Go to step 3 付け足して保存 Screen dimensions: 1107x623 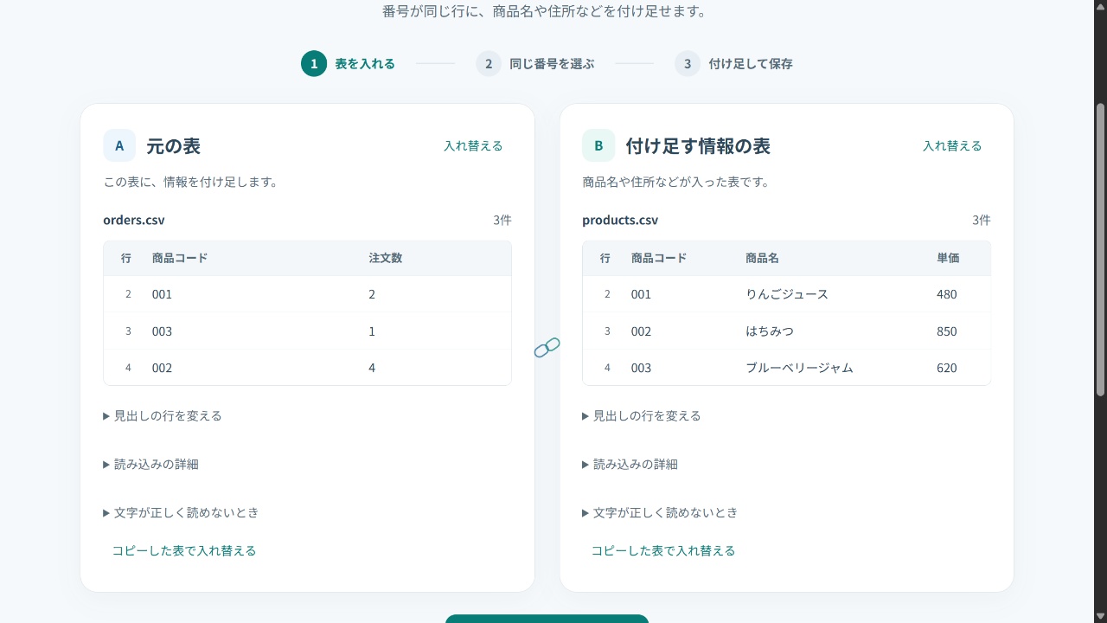[733, 63]
